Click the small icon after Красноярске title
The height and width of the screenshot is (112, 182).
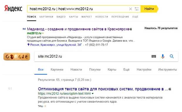tap(131, 29)
